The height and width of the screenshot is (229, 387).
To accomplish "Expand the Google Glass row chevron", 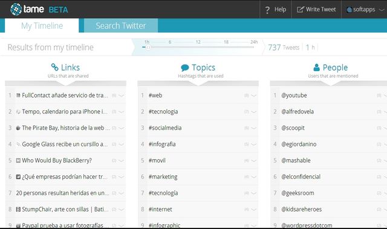I will tap(121, 145).
